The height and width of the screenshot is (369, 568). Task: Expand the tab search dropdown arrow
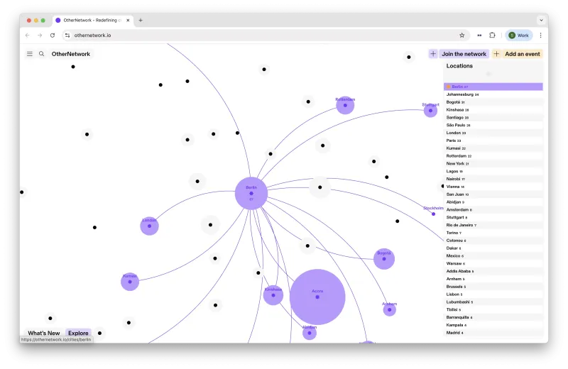[541, 21]
